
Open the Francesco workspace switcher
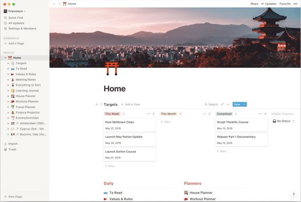coord(15,11)
